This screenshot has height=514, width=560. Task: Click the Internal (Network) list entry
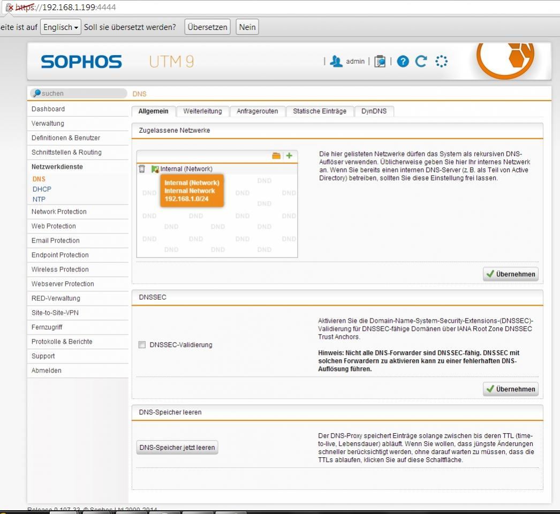pos(217,169)
